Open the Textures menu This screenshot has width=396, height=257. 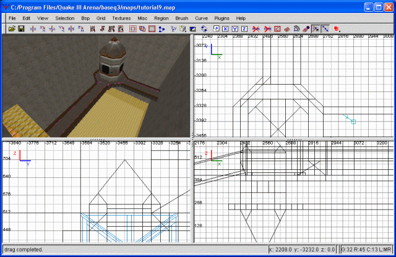(x=121, y=18)
